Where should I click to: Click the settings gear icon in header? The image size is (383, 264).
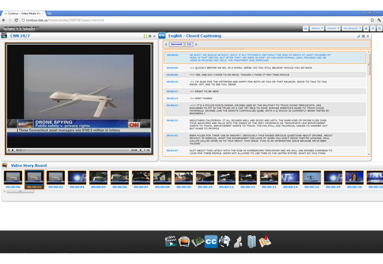tap(379, 29)
